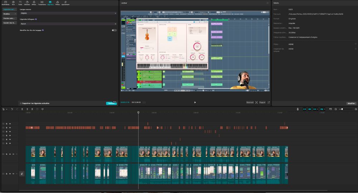
Task: Toggle eye visibility on the camera video track
Action: [10, 154]
